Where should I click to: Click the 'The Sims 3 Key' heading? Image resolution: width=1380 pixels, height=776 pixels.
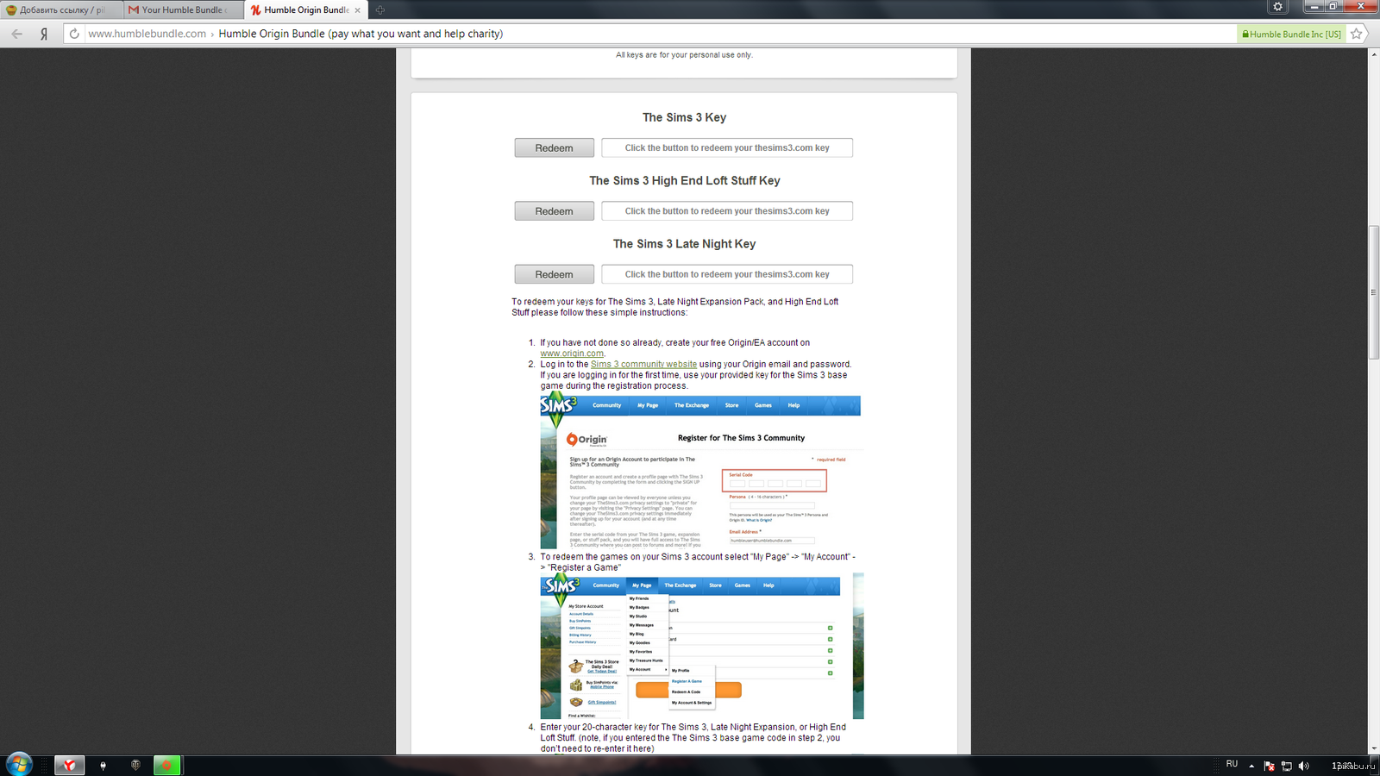(684, 117)
